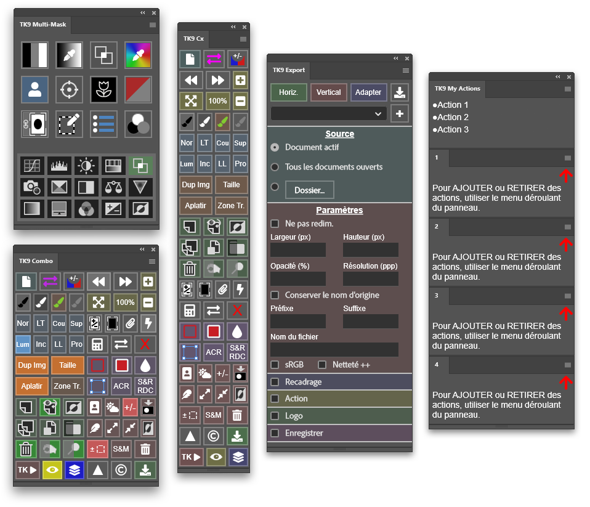This screenshot has height=507, width=590.
Task: Click the trash can icon in TK9 Cx
Action: click(x=190, y=268)
